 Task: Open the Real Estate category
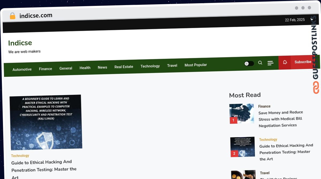pyautogui.click(x=124, y=67)
